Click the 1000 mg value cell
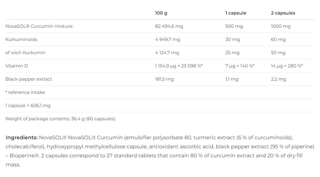The width and height of the screenshot is (320, 177). click(x=281, y=26)
